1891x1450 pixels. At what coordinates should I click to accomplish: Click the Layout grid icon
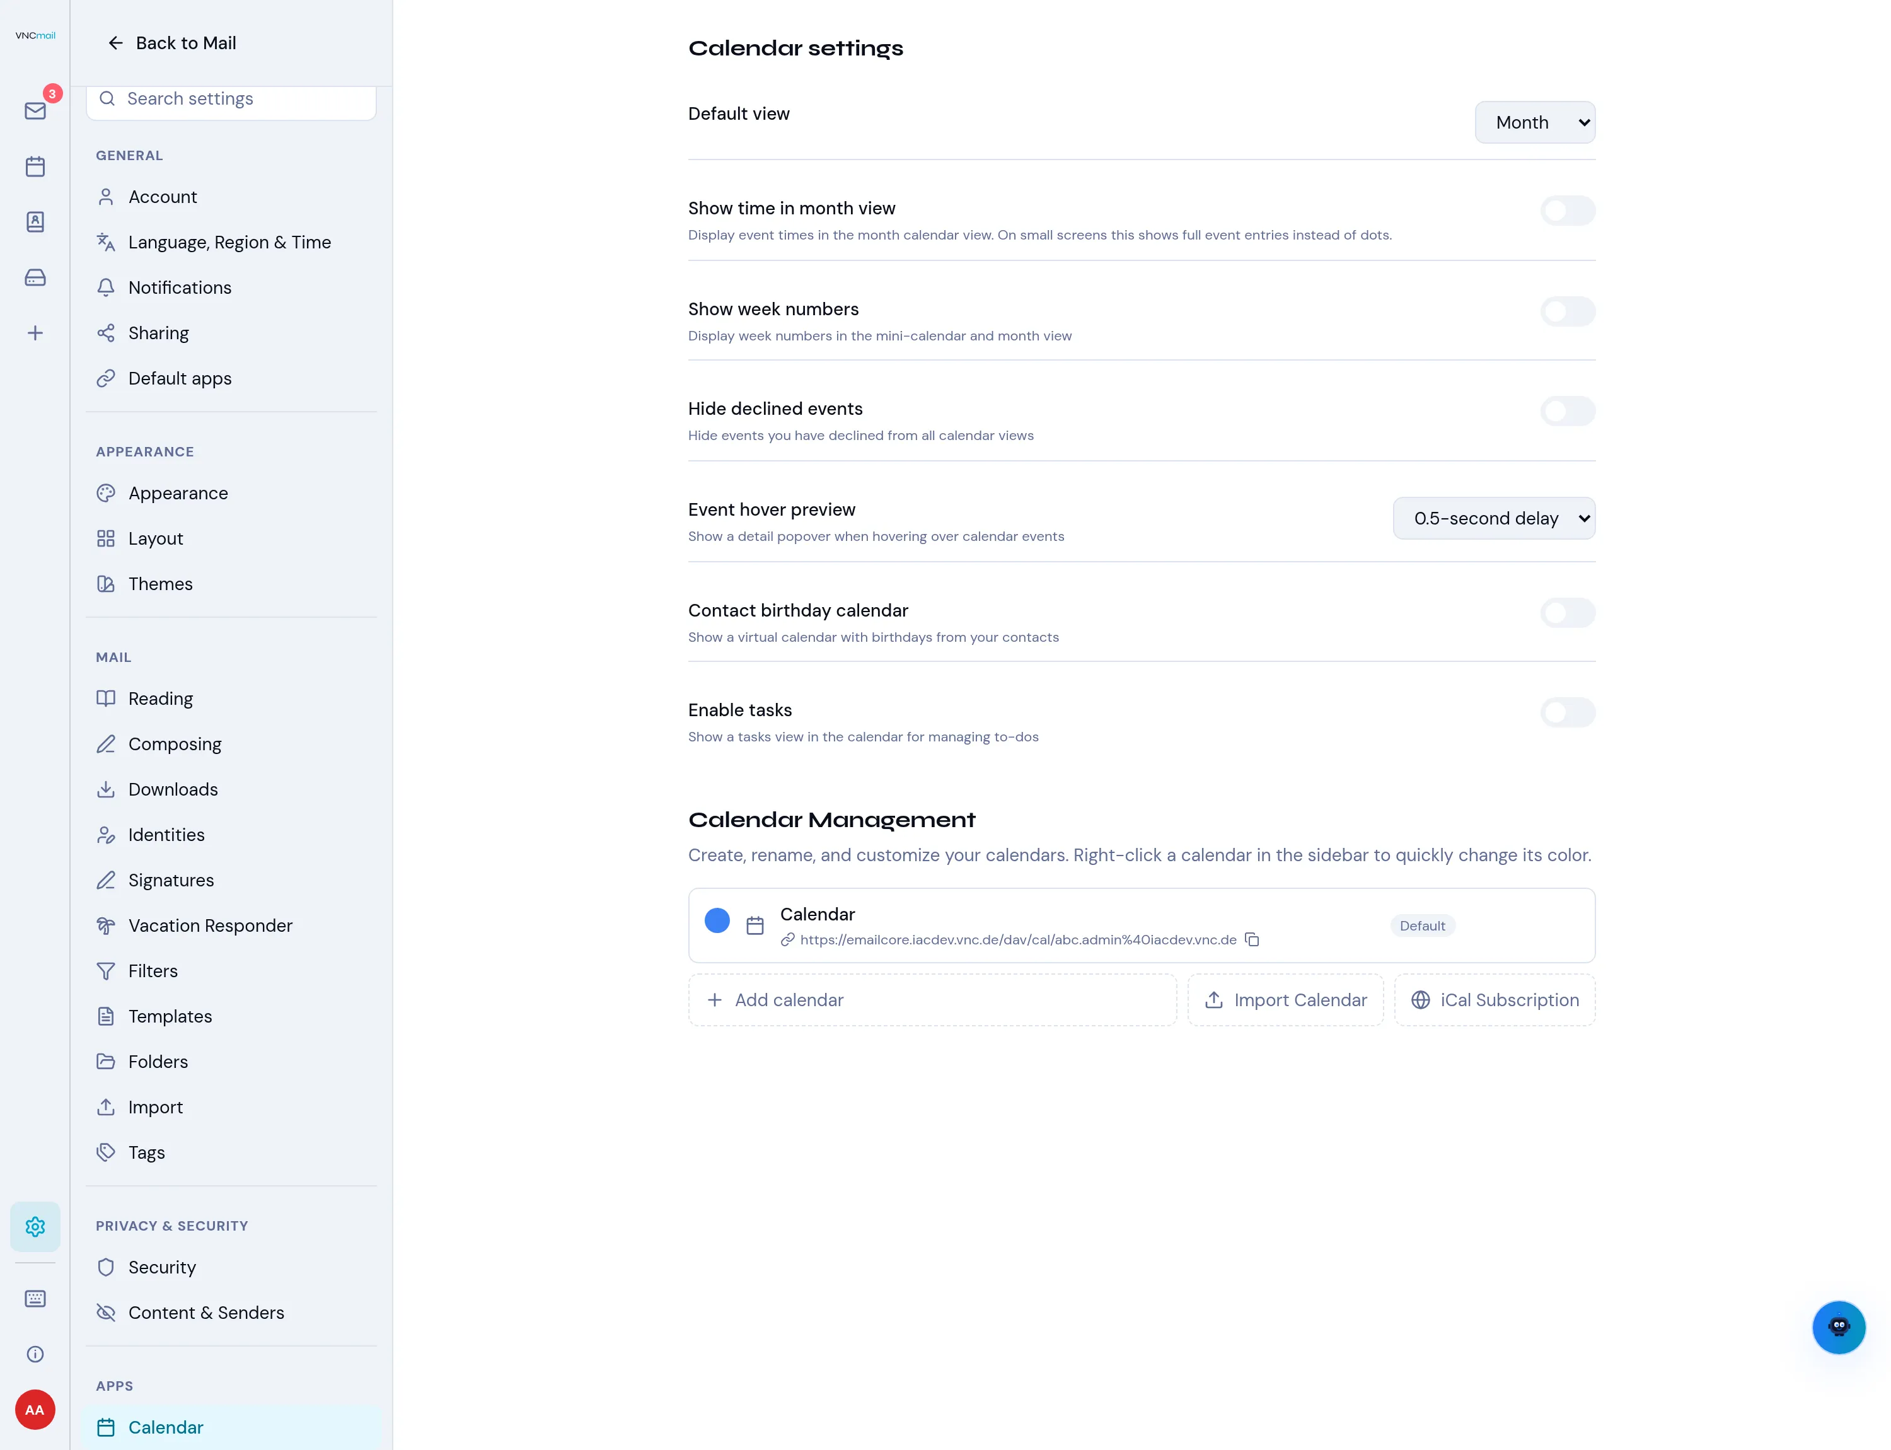pos(105,538)
